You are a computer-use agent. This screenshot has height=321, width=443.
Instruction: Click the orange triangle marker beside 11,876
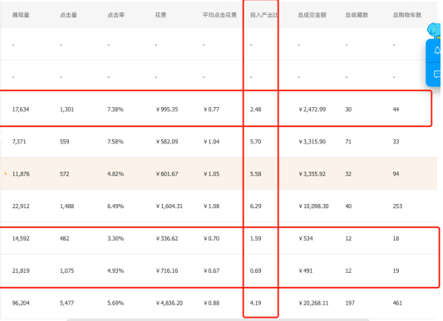[x=5, y=173]
